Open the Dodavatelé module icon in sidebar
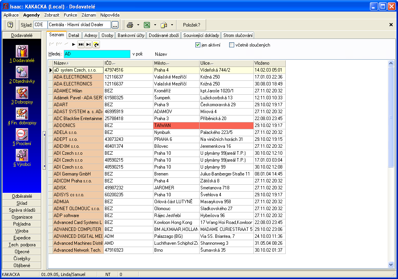This screenshot has width=398, height=279. coord(22,51)
